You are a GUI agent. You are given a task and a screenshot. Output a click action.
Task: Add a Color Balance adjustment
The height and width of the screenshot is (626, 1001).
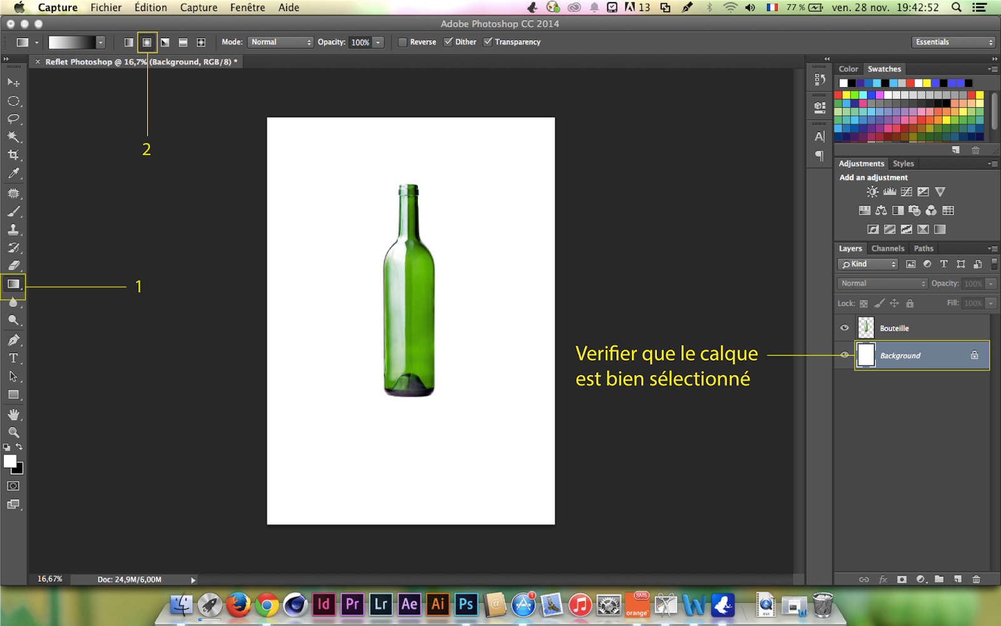point(881,211)
